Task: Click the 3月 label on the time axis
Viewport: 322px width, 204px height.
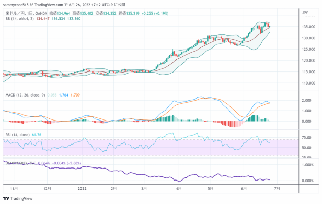Action: point(144,189)
